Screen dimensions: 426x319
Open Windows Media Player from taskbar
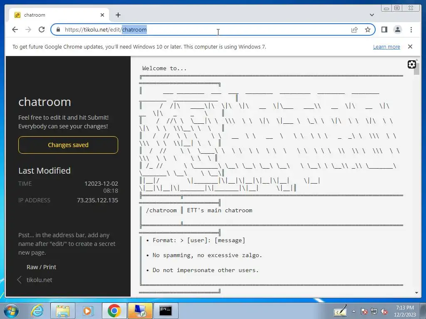coord(88,311)
